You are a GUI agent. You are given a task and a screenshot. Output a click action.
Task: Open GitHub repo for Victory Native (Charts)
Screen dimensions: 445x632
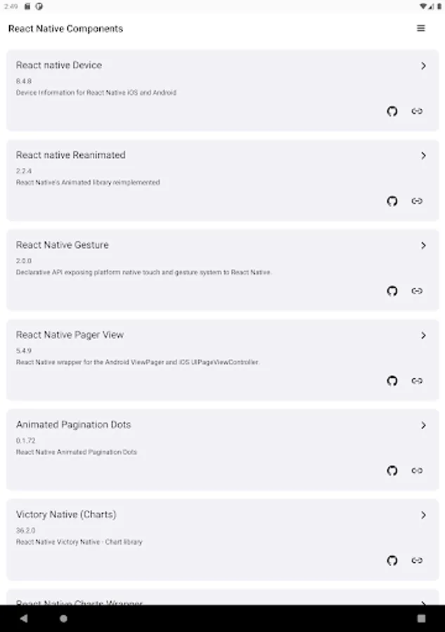coord(392,560)
